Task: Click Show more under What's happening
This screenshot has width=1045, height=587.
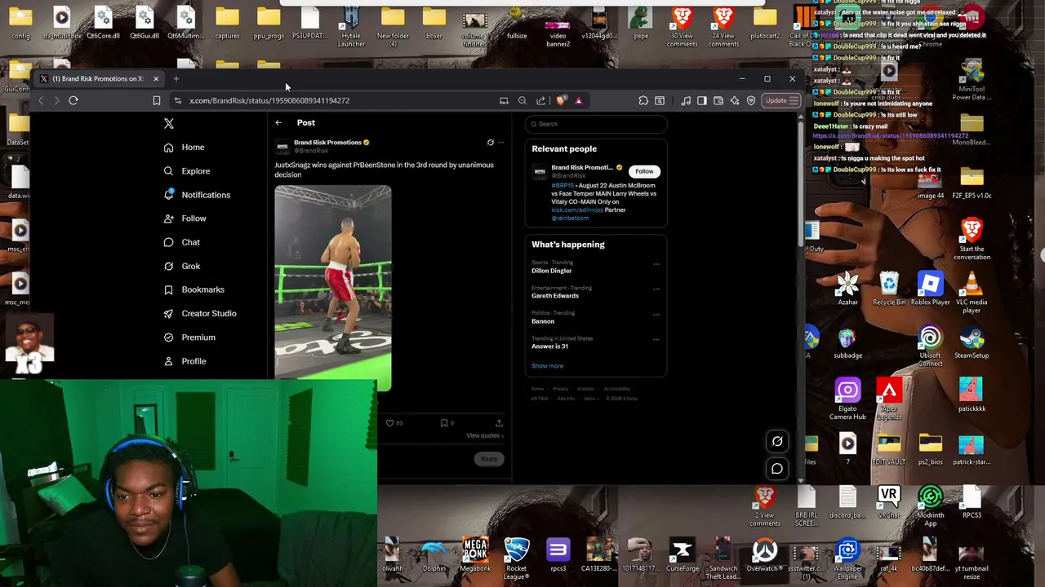Action: [x=547, y=366]
